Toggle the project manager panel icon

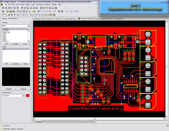[x=3, y=11]
